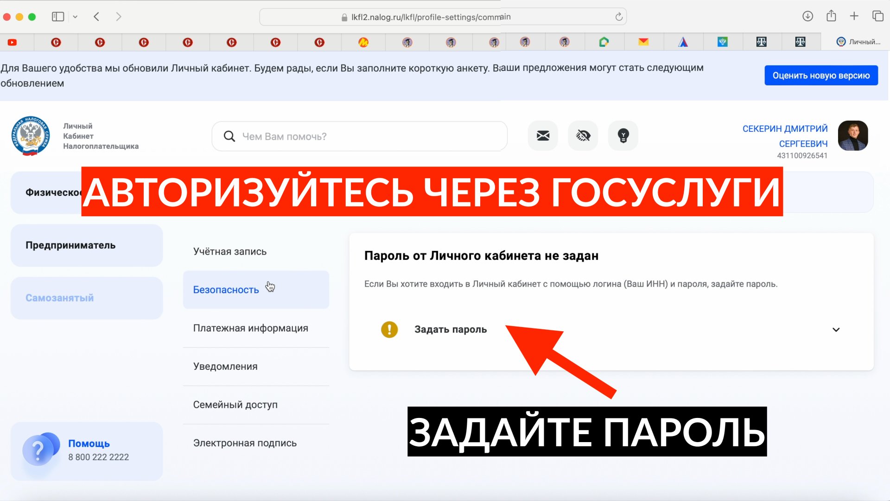Image resolution: width=890 pixels, height=501 pixels.
Task: Click the user profile photo
Action: tap(852, 136)
